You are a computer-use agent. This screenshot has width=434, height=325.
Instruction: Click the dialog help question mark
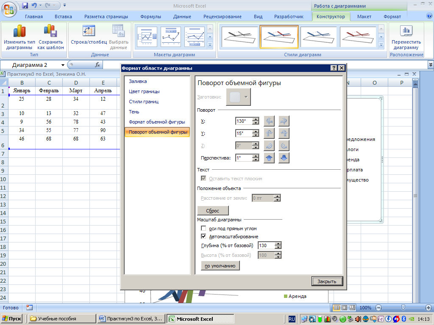click(x=334, y=68)
